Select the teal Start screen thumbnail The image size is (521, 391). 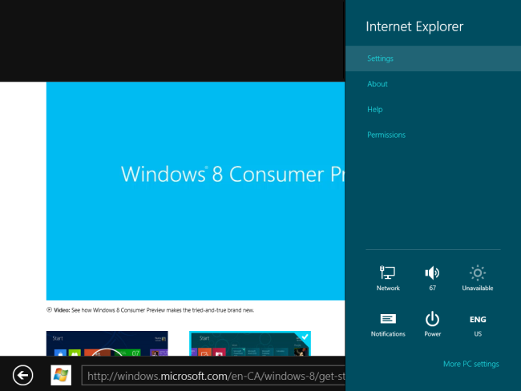pyautogui.click(x=250, y=343)
